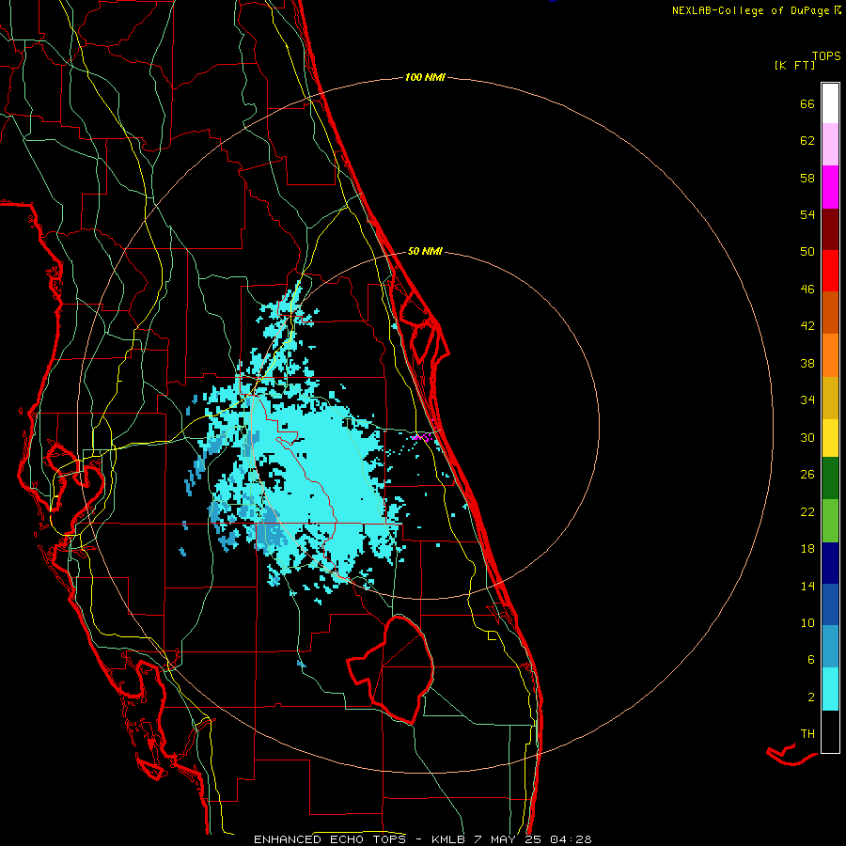The height and width of the screenshot is (846, 846).
Task: Click the 6 legend value
Action: (x=811, y=660)
